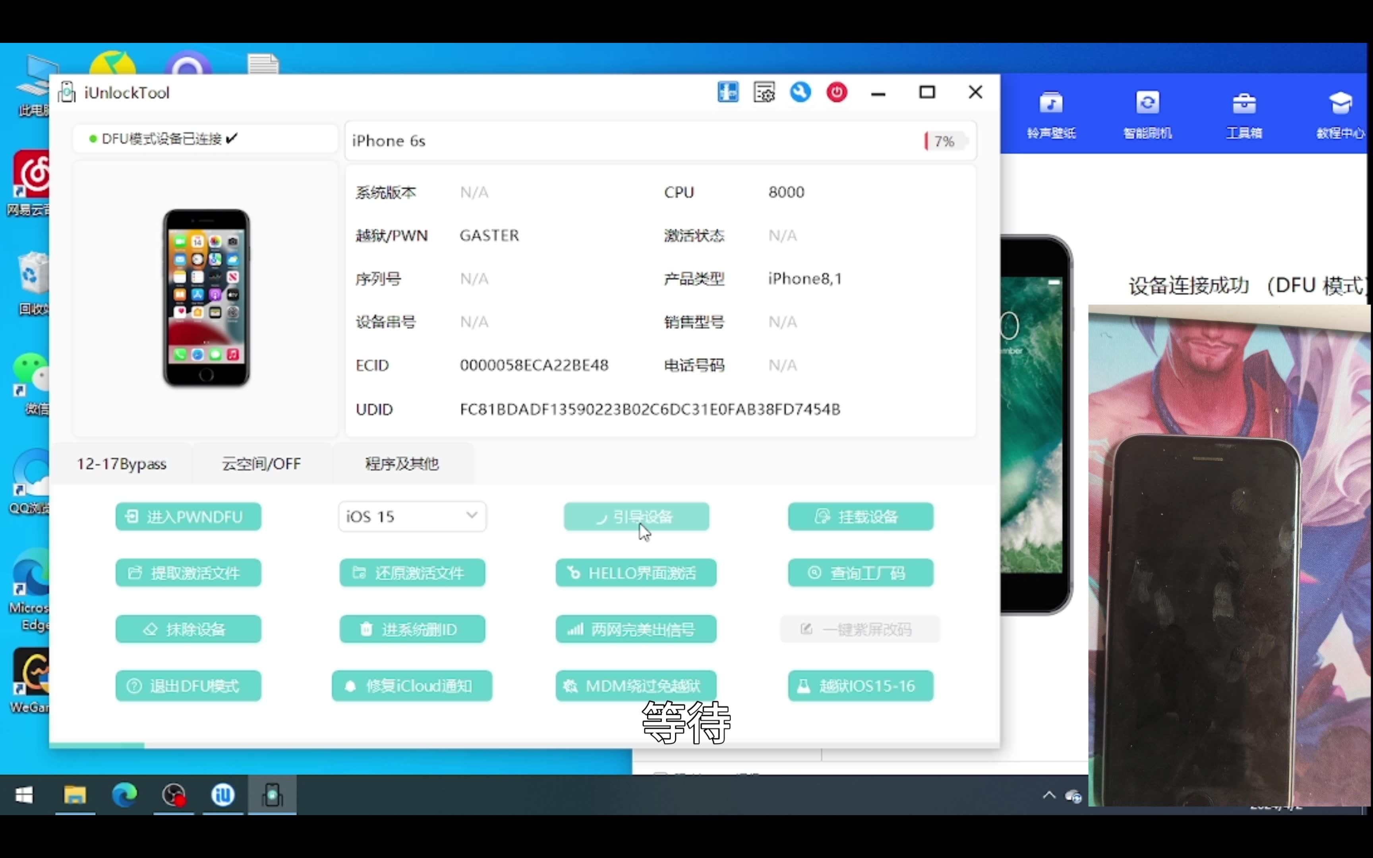
Task: Click the 越狱IOS15-16 button
Action: (x=860, y=686)
